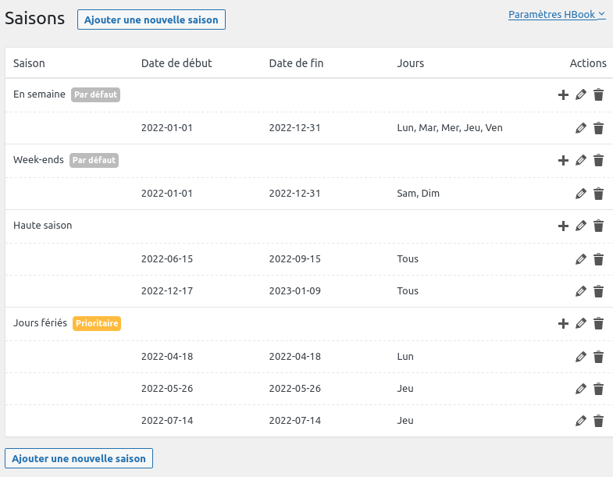Viewport: 613px width, 477px height.
Task: Click top Ajouter une nouvelle saison button
Action: pos(151,20)
